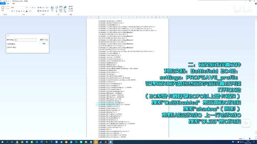Insert Date and time

tap(61, 9)
